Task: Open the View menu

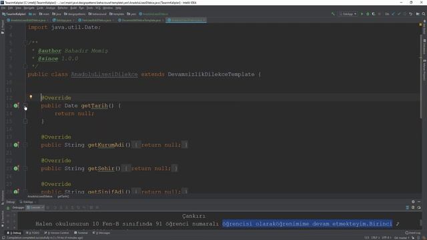Action: pyautogui.click(x=18, y=8)
